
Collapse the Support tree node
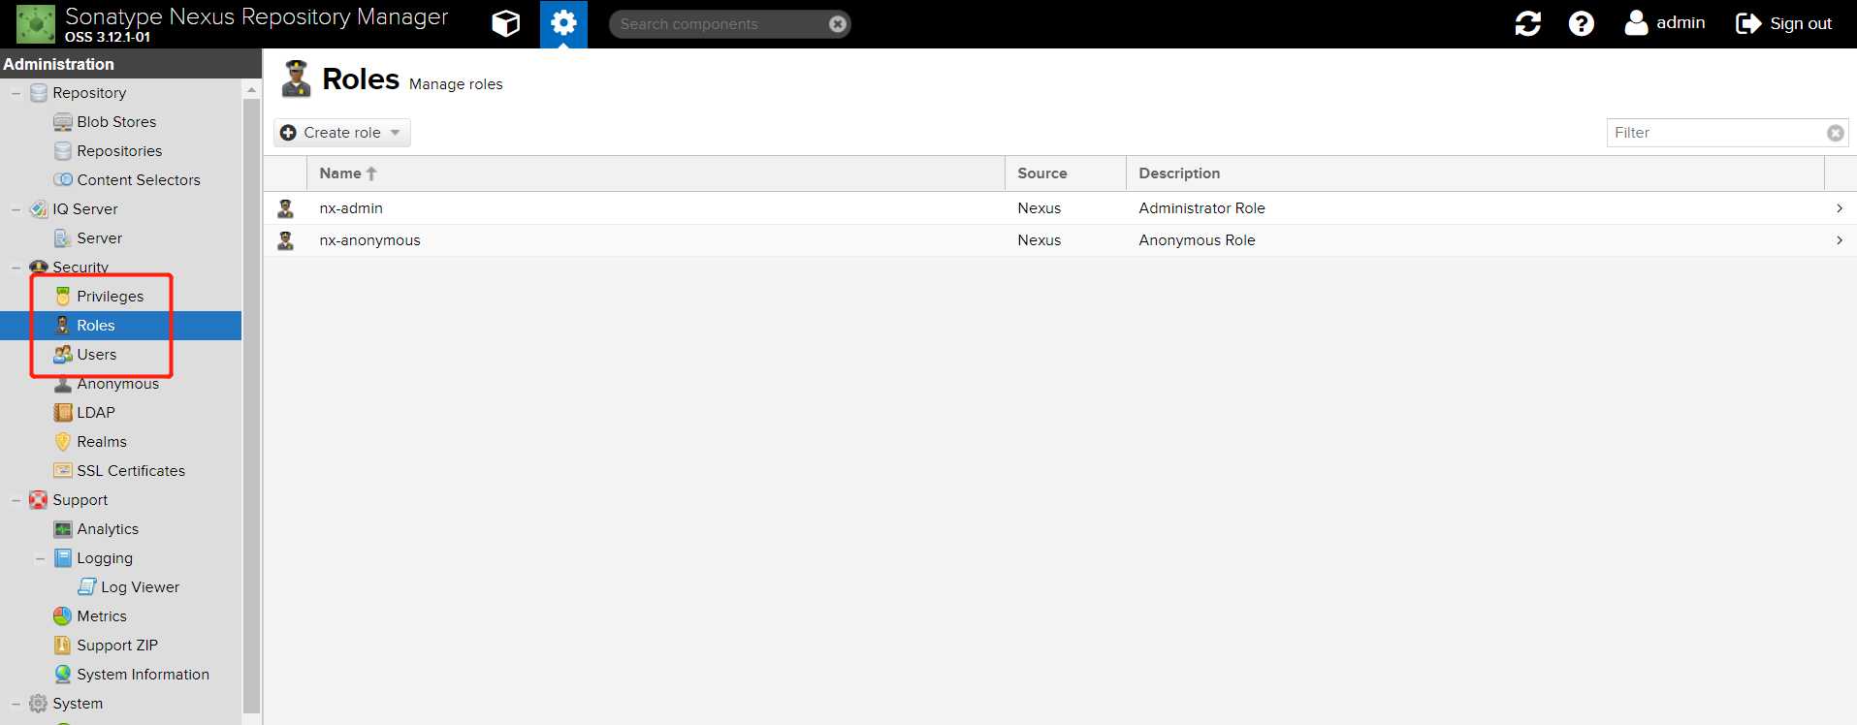16,500
